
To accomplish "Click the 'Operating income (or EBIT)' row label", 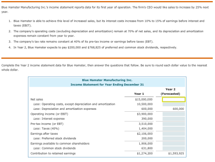I will click(49, 114).
